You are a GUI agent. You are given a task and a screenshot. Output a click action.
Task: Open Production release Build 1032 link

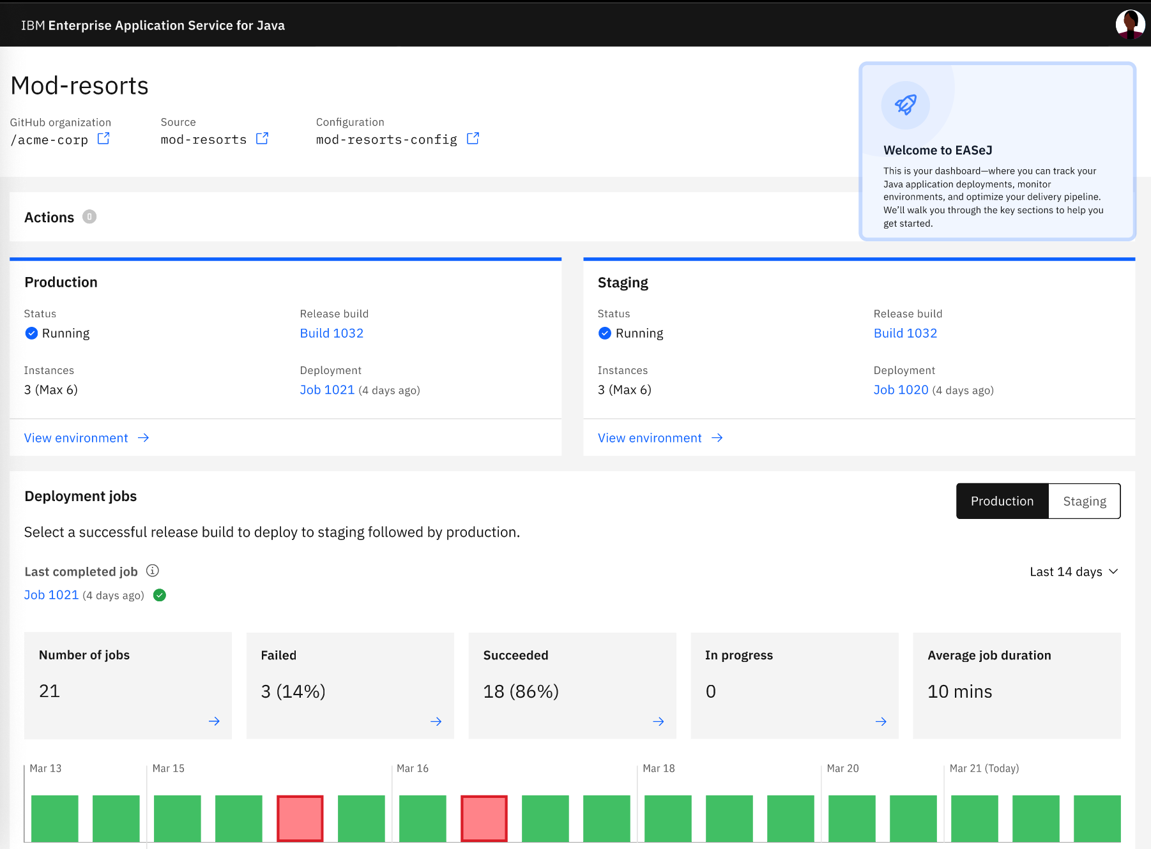click(332, 333)
